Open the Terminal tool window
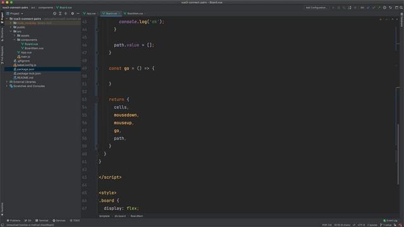This screenshot has height=227, width=404. click(42, 221)
